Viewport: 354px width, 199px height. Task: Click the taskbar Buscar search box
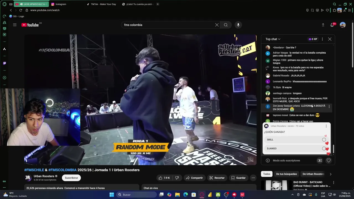point(136,195)
